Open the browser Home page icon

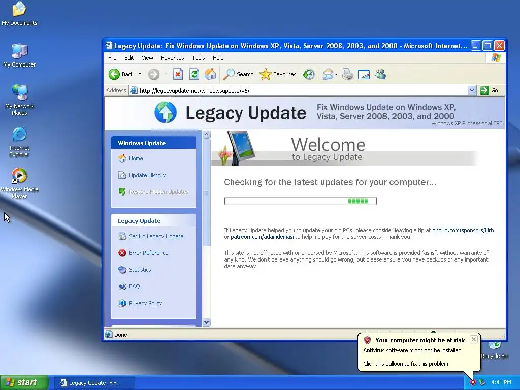(210, 74)
